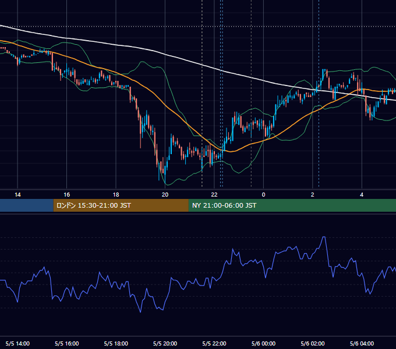Viewport: 396px width, 349px height.
Task: Click the 5/6 00:00 date label
Action: (263, 344)
